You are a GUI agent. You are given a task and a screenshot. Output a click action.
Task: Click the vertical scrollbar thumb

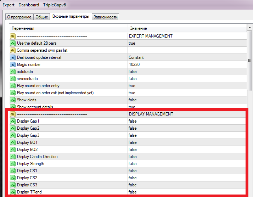tap(250, 61)
